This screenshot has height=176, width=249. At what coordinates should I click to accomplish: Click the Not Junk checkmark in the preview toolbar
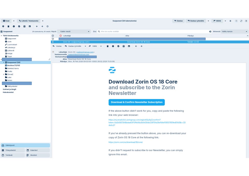click(118, 46)
